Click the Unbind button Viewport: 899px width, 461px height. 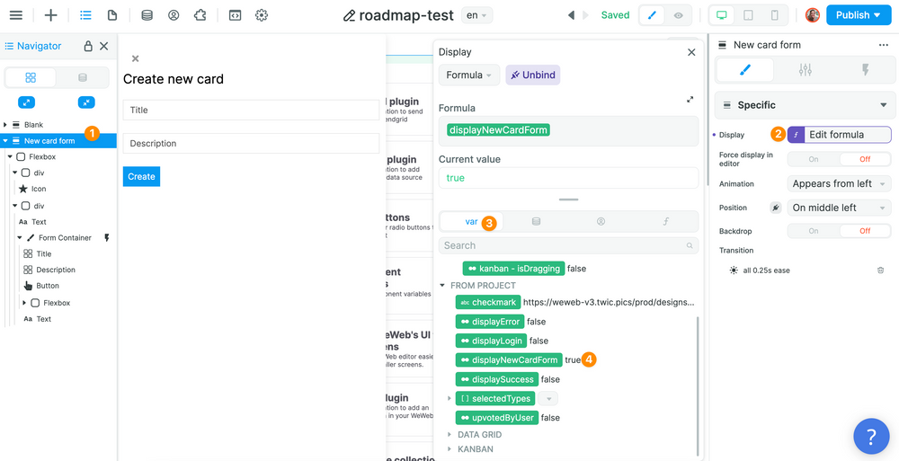(x=533, y=75)
